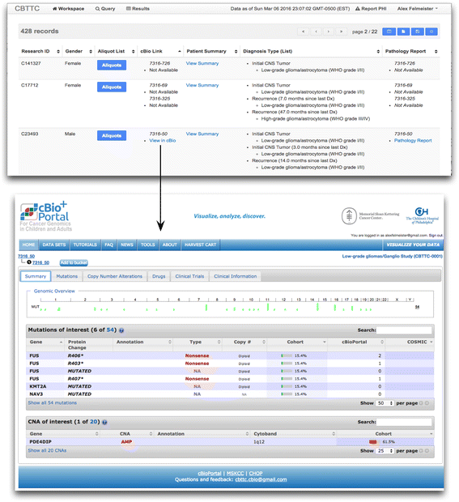
Task: Open Alex Felmeister user dropdown
Action: coord(418,9)
